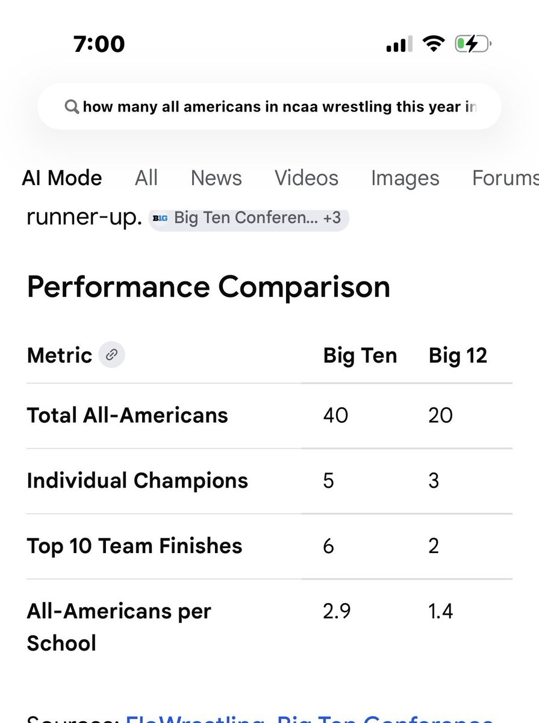Expand the +3 additional sources
This screenshot has width=539, height=723.
click(x=332, y=218)
